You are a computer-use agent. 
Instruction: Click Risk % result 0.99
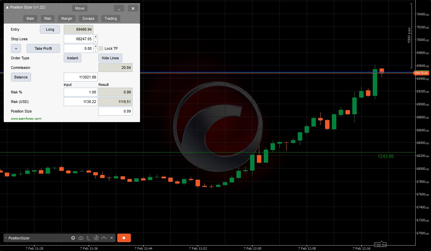pos(116,92)
